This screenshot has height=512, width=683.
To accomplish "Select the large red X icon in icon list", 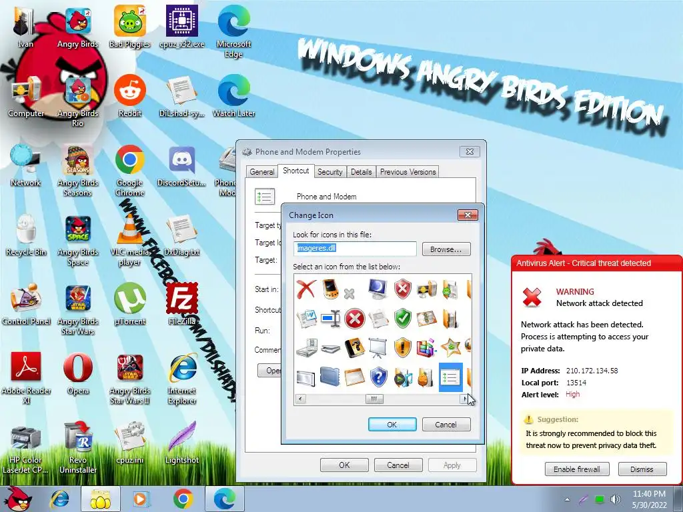I will coord(306,289).
